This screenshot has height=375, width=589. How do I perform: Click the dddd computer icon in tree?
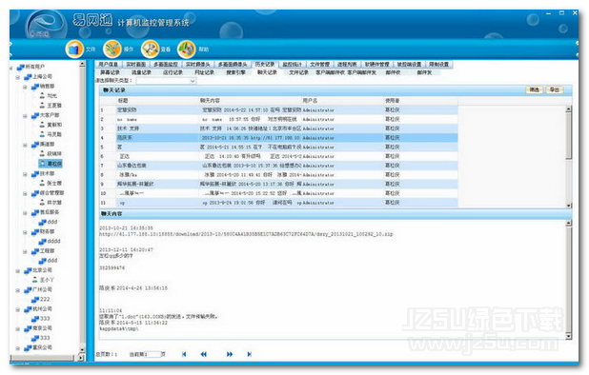(43, 241)
